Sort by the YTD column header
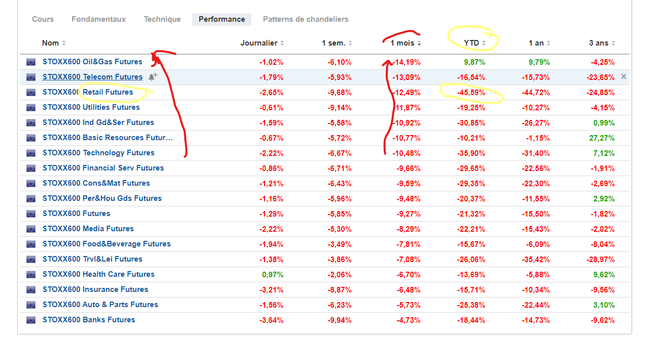 [x=475, y=43]
